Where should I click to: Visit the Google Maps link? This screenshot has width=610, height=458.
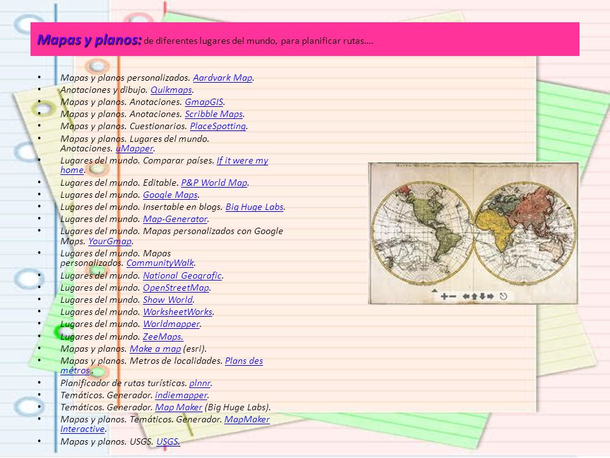(x=170, y=195)
